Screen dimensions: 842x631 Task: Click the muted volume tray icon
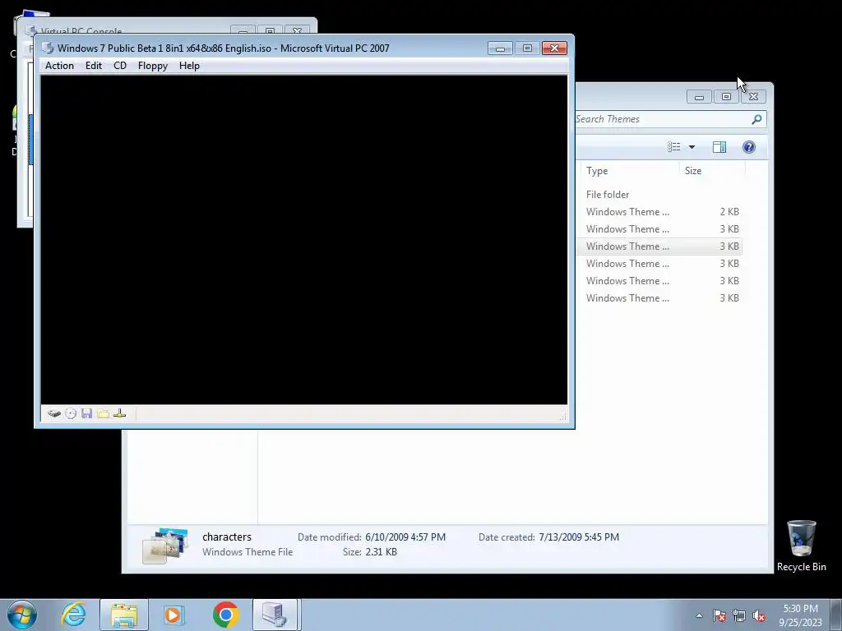759,616
